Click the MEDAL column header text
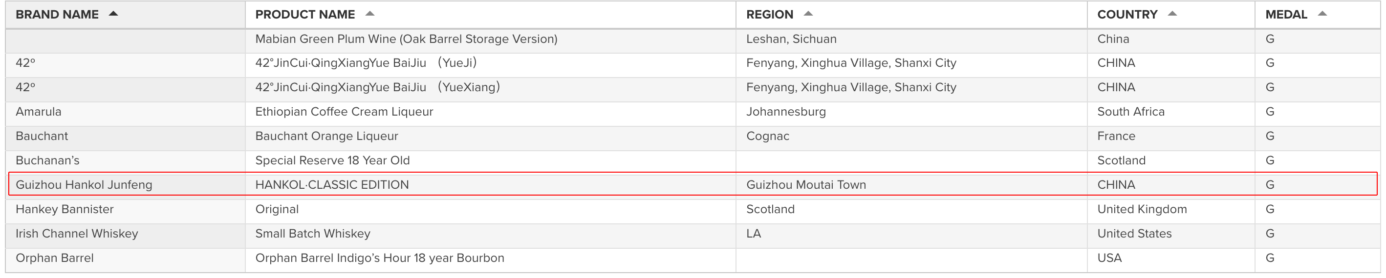The width and height of the screenshot is (1386, 278). pos(1286,15)
